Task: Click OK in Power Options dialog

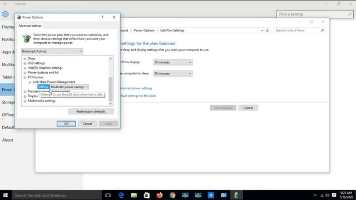Action: (x=66, y=123)
